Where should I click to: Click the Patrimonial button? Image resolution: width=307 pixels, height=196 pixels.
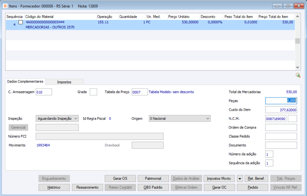[x=153, y=178]
